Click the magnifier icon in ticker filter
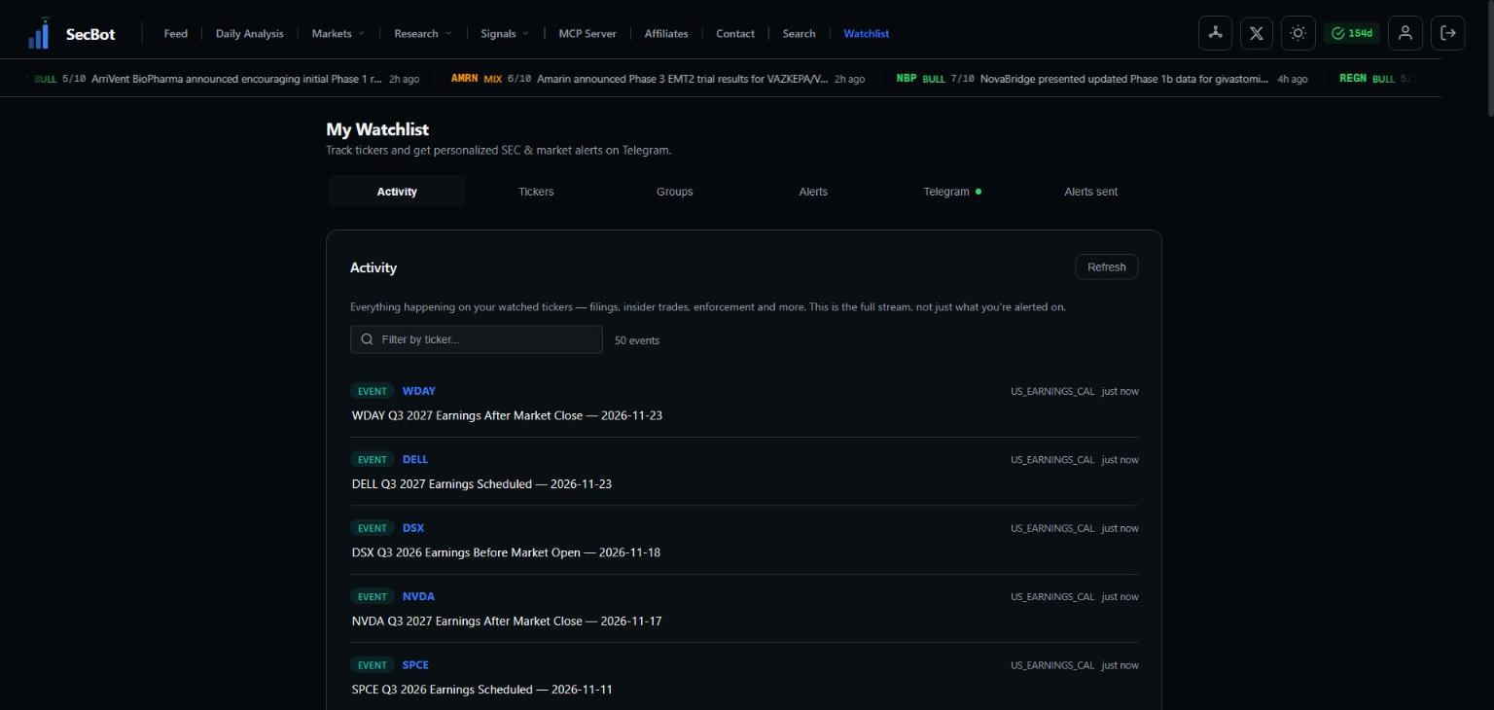This screenshot has height=710, width=1494. (x=367, y=339)
